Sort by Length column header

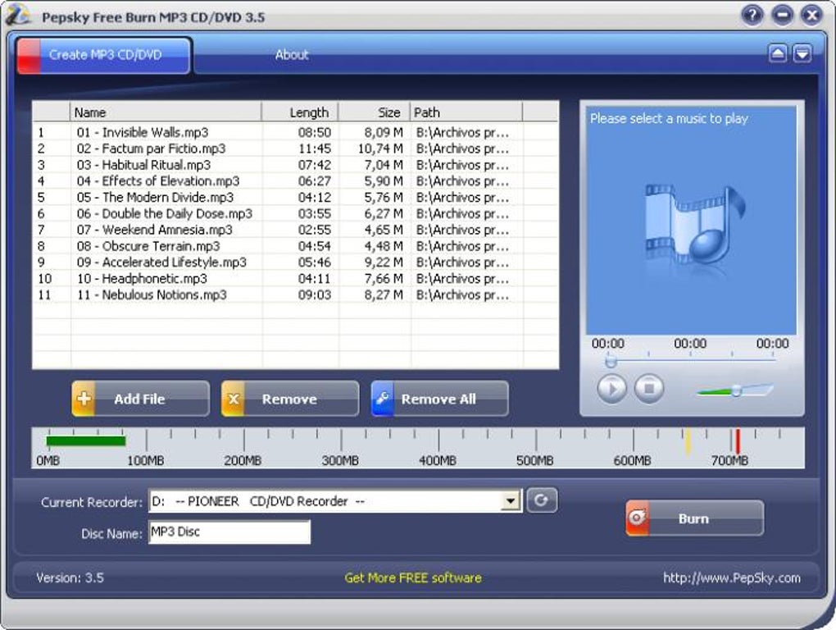pos(300,112)
